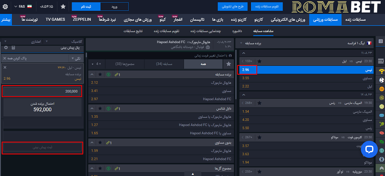Open the live chat bubble
385x176 pixels.
pos(369,149)
